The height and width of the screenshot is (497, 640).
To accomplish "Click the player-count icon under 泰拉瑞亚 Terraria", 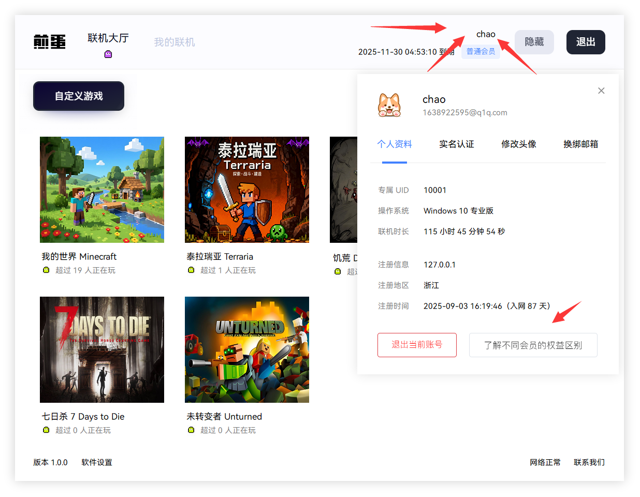I will tap(191, 270).
